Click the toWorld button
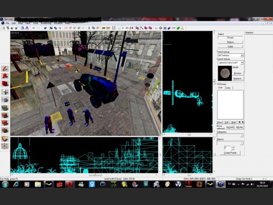Image resolution: width=273 pixels, height=205 pixels. (x=230, y=127)
